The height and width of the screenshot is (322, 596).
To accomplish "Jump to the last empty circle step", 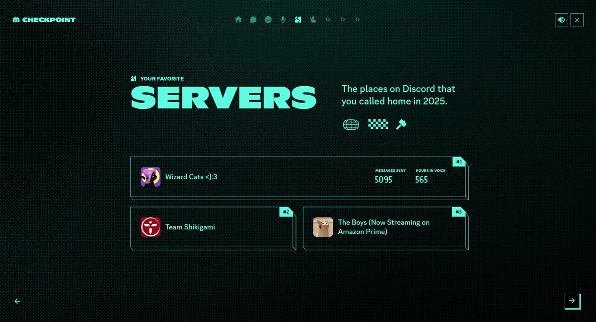I will coord(358,20).
